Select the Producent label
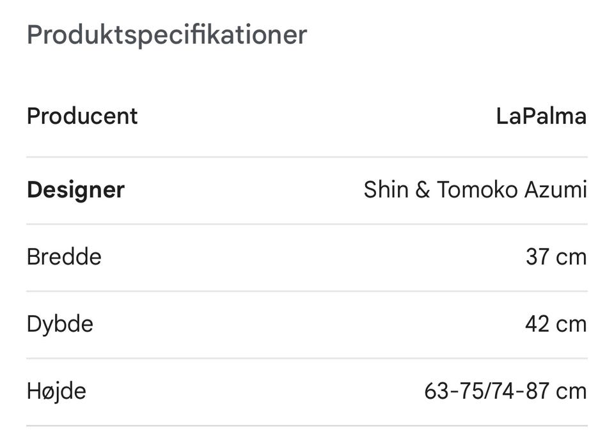The width and height of the screenshot is (614, 432). coord(82,116)
